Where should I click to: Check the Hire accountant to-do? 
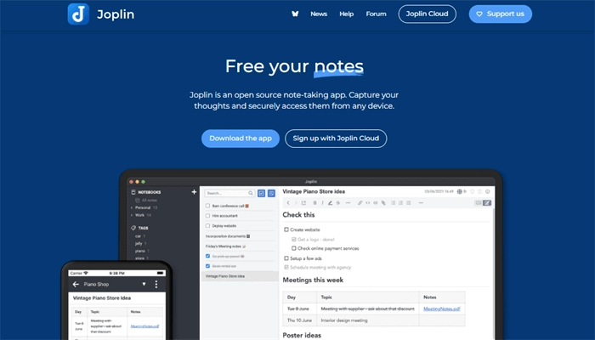(x=207, y=216)
